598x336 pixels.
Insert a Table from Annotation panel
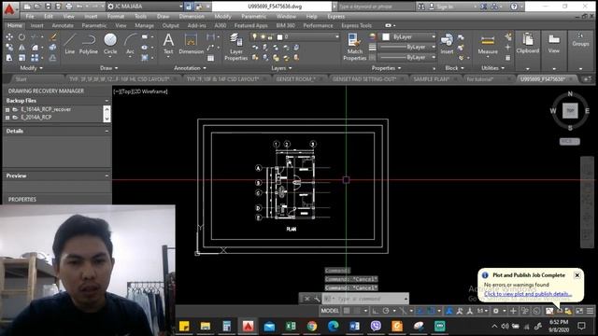pos(210,58)
